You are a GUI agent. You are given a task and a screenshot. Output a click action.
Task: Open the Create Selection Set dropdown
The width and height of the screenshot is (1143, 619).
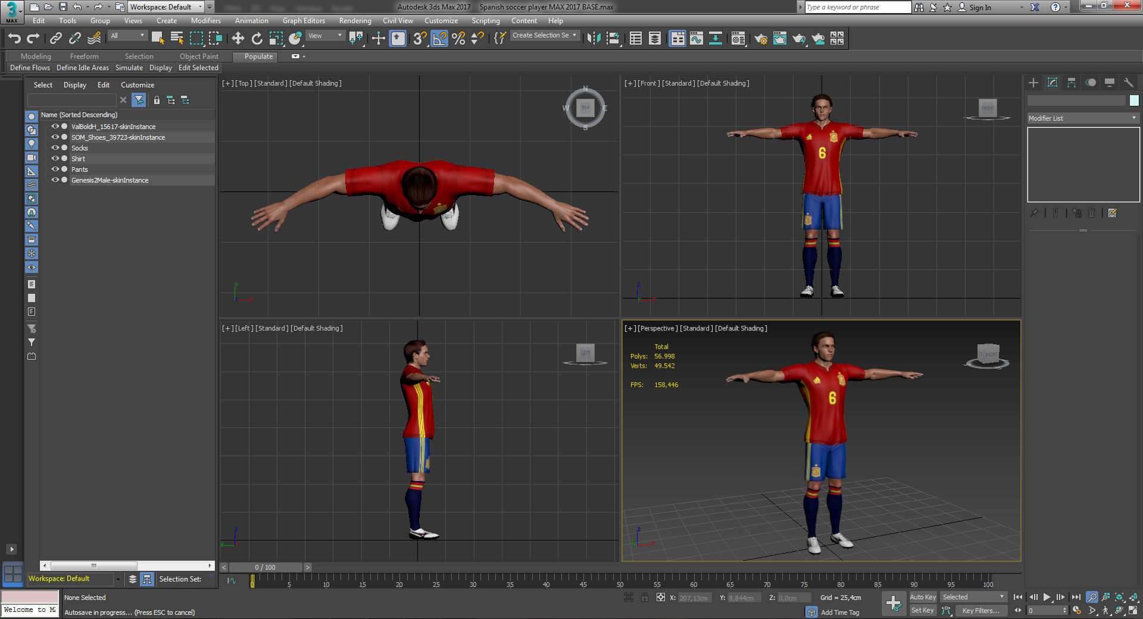[545, 36]
